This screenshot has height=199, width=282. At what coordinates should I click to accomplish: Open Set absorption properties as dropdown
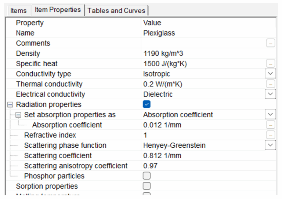click(270, 115)
